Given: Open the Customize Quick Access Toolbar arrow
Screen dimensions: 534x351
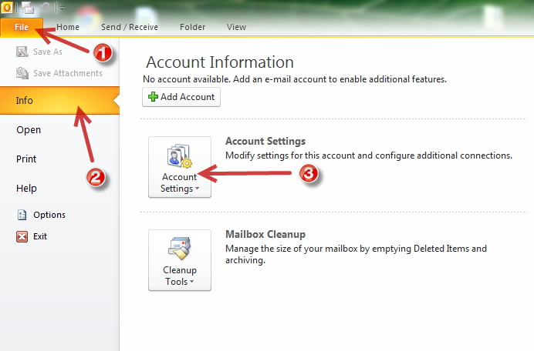Looking at the screenshot, I should pos(63,8).
